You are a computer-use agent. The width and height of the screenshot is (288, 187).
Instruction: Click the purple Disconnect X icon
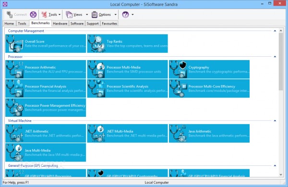point(33,14)
